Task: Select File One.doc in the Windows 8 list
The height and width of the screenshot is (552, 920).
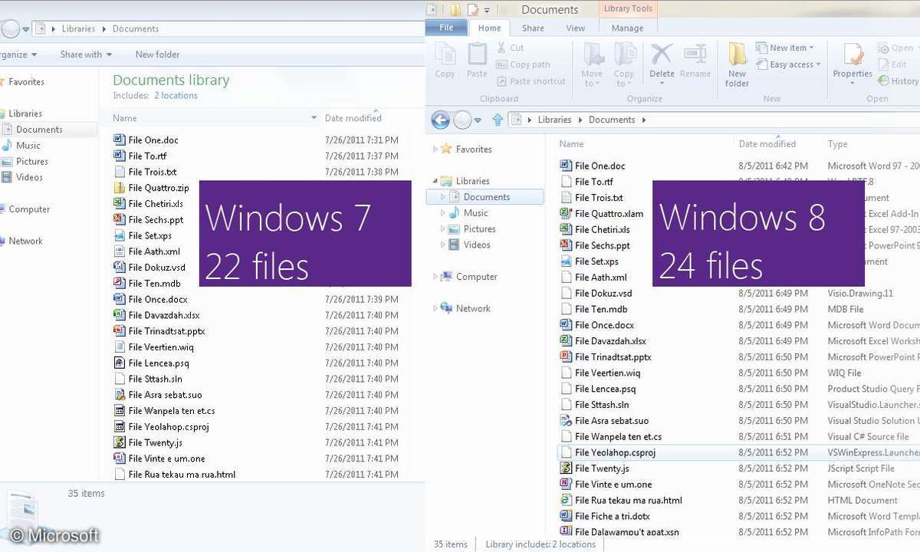Action: [x=600, y=166]
